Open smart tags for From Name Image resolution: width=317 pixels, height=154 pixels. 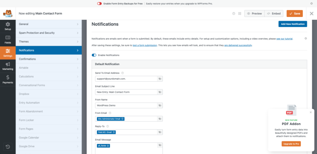160,105
